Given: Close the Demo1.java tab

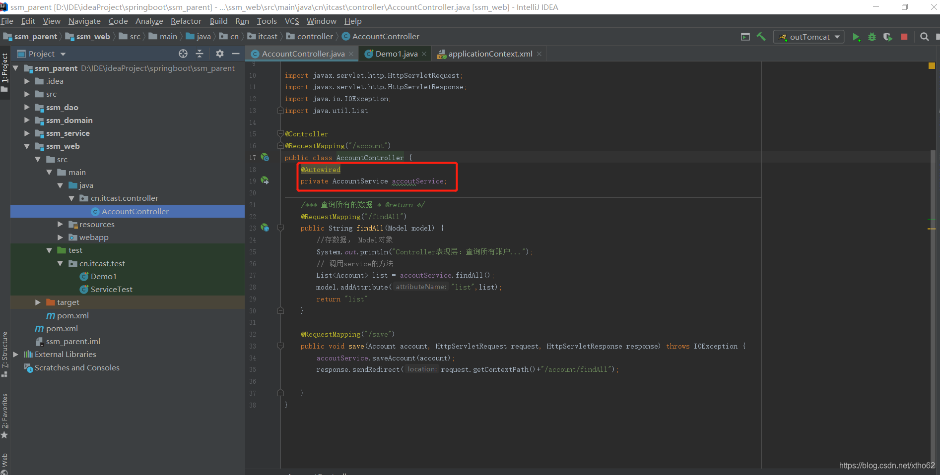Looking at the screenshot, I should (424, 54).
